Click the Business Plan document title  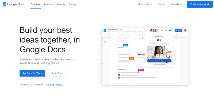113,29
